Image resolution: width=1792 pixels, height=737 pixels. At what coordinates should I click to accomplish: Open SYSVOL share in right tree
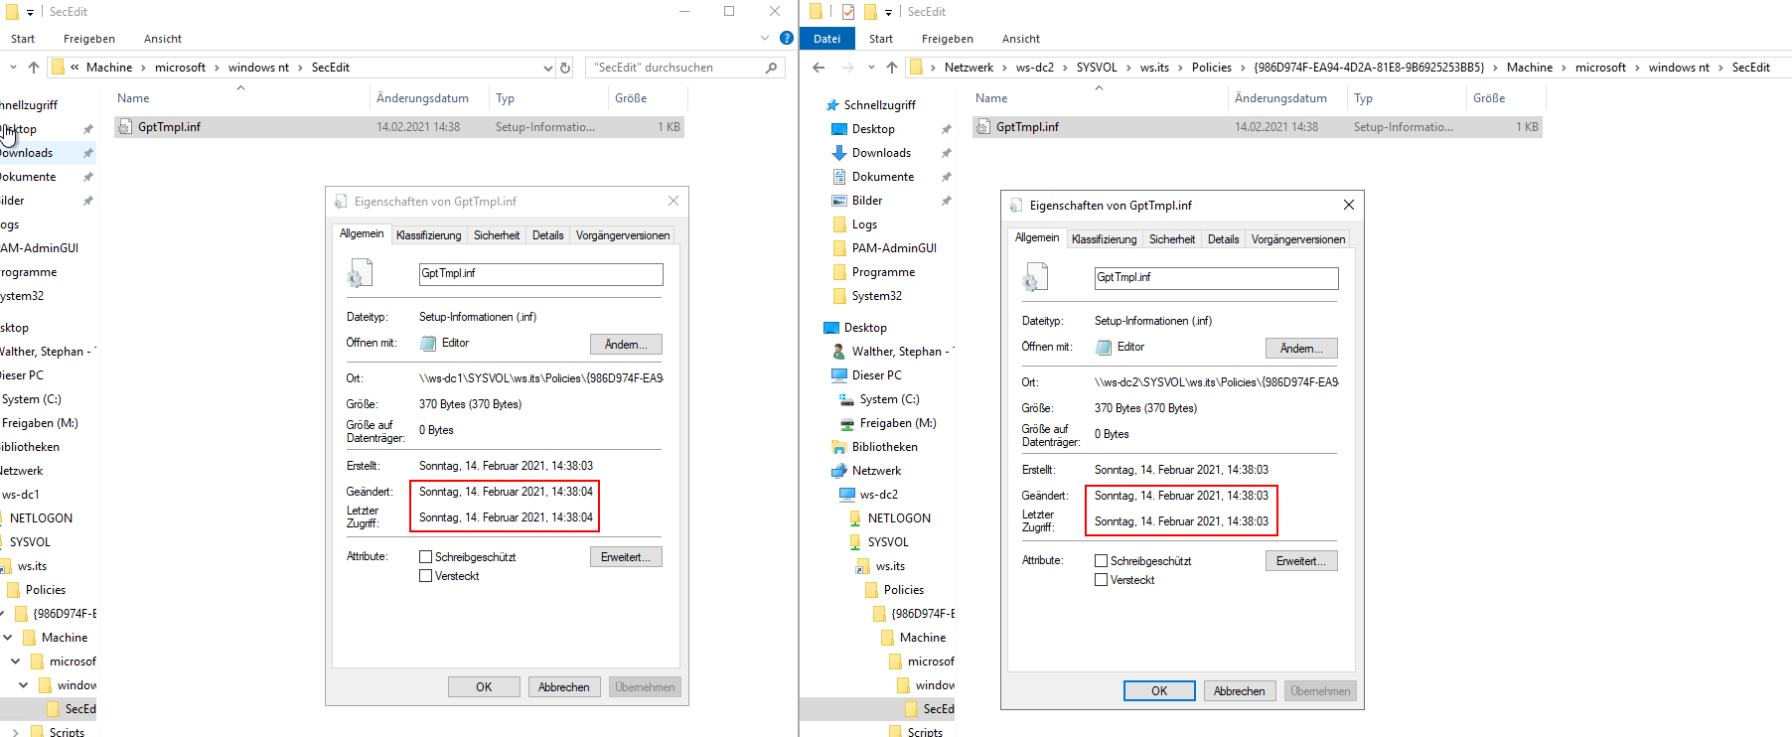(888, 542)
